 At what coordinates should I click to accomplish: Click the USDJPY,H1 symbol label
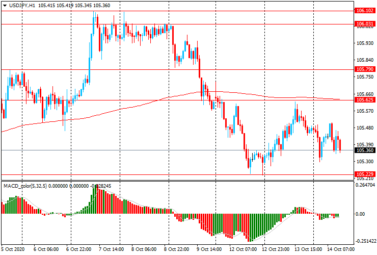coord(22,5)
